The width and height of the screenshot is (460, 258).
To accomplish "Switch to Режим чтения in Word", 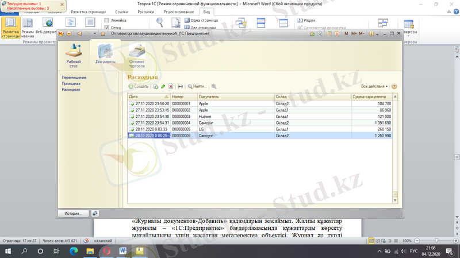I will (x=28, y=28).
